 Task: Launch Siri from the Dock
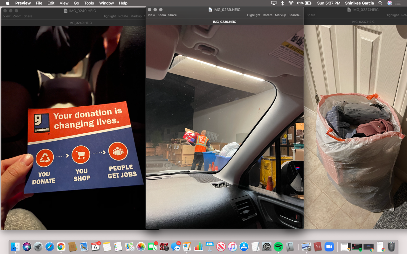(x=27, y=246)
